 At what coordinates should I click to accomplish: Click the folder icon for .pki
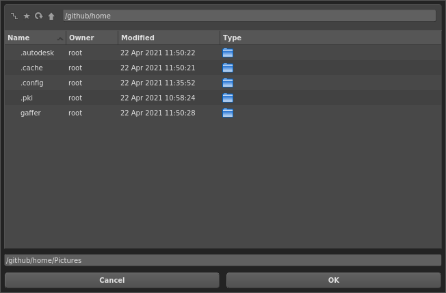click(228, 98)
